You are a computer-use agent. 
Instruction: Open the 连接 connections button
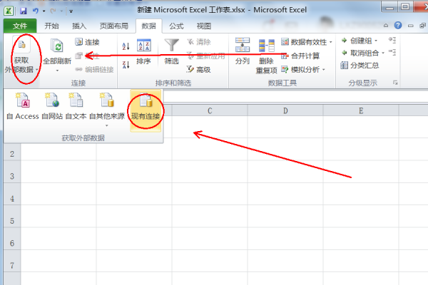click(x=87, y=42)
